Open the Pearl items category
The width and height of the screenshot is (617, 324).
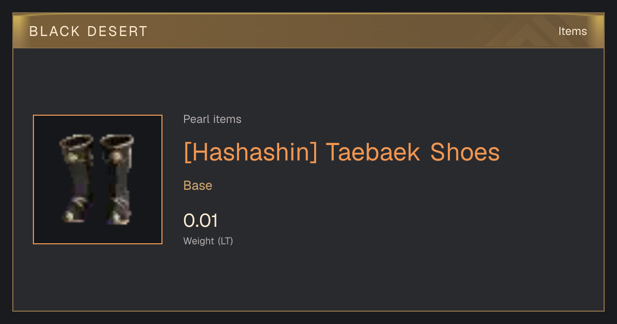point(212,119)
